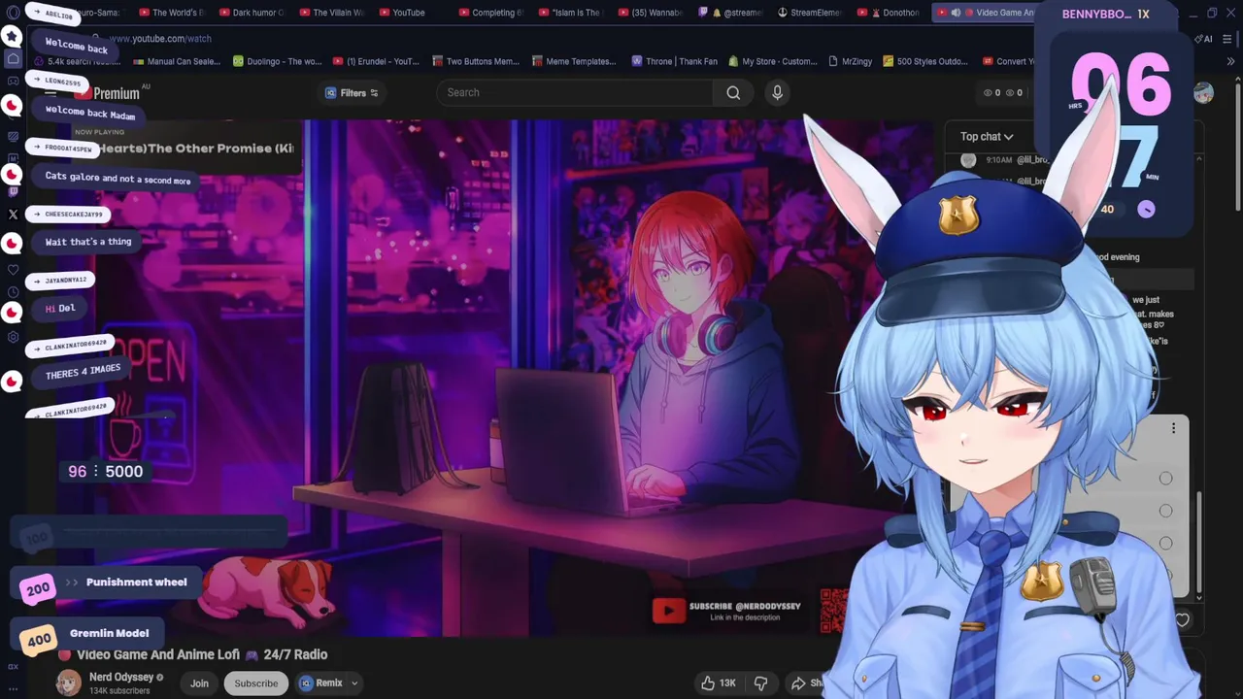
Task: Select the third poll radio option
Action: point(1165,543)
